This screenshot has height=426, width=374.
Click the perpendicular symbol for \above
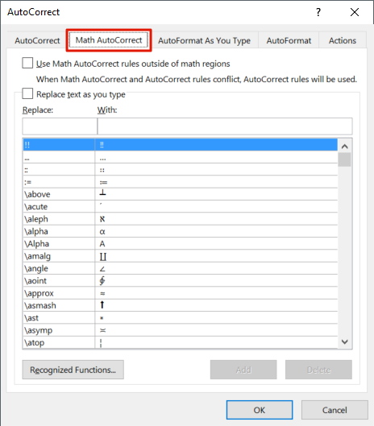click(102, 192)
